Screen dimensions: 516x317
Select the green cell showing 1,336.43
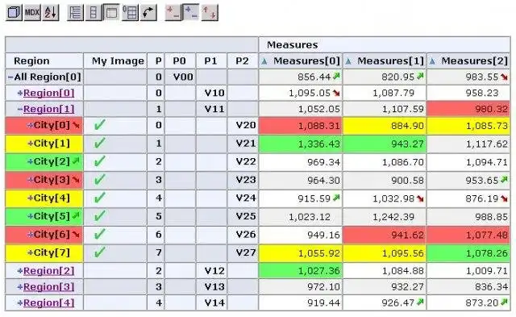(x=301, y=144)
